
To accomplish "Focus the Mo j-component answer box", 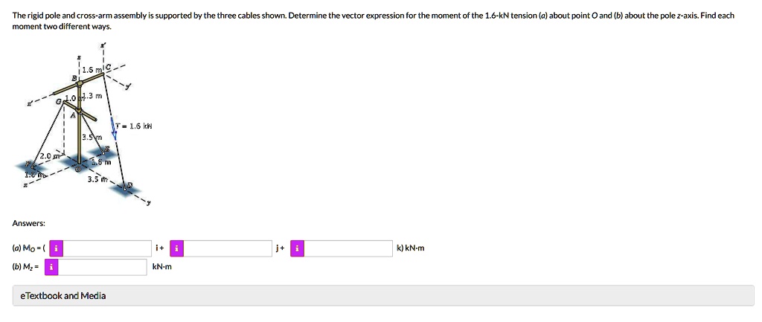I will [x=228, y=248].
